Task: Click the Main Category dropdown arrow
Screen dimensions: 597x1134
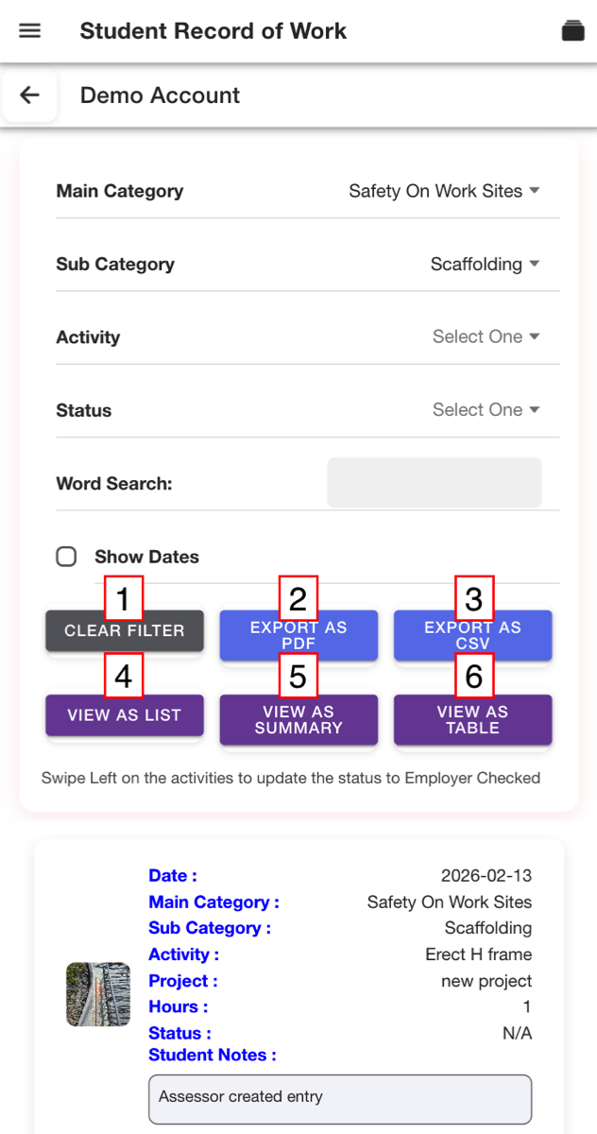Action: [535, 191]
